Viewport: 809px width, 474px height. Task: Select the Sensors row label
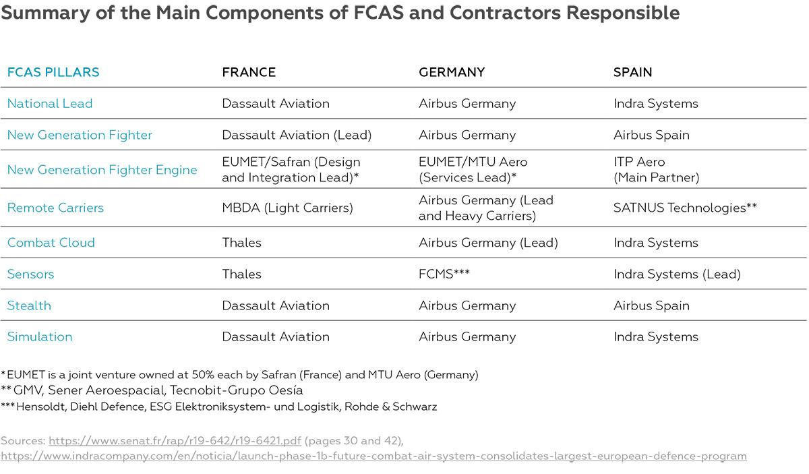click(x=30, y=274)
